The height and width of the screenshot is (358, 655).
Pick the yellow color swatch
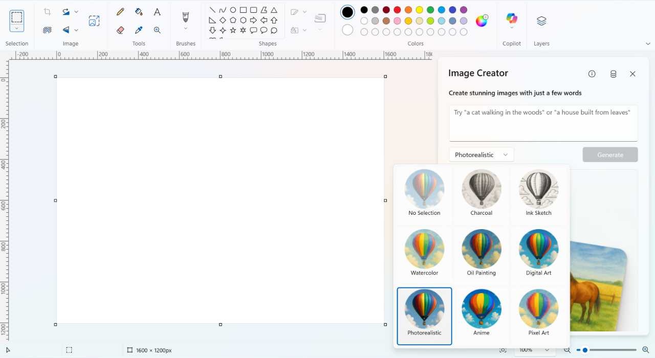[419, 10]
